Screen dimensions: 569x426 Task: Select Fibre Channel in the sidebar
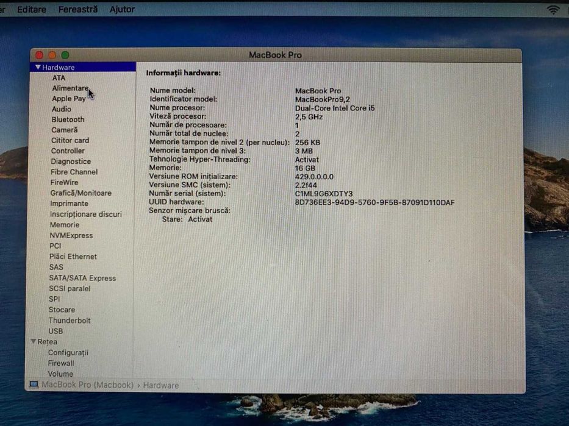click(x=74, y=172)
